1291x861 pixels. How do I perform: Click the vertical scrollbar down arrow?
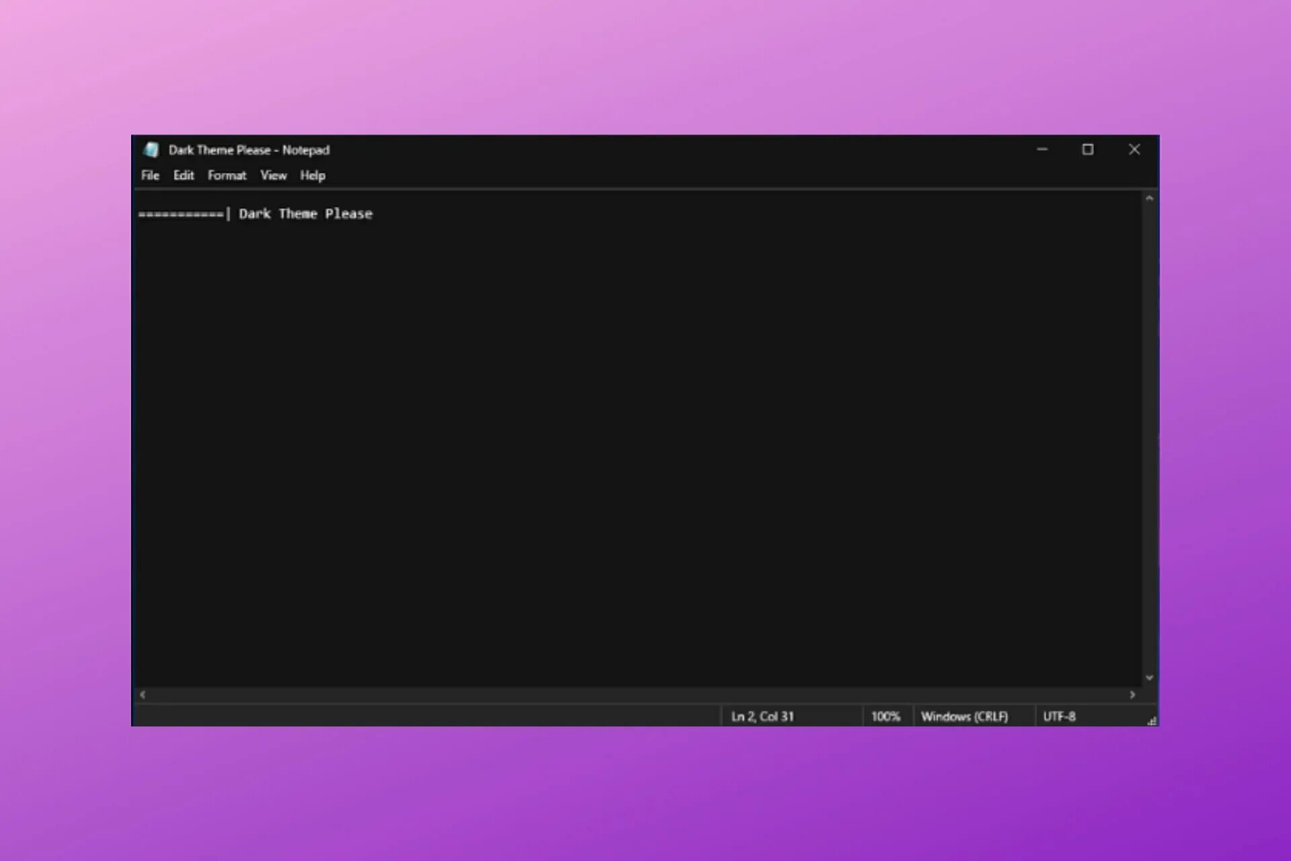click(x=1149, y=677)
